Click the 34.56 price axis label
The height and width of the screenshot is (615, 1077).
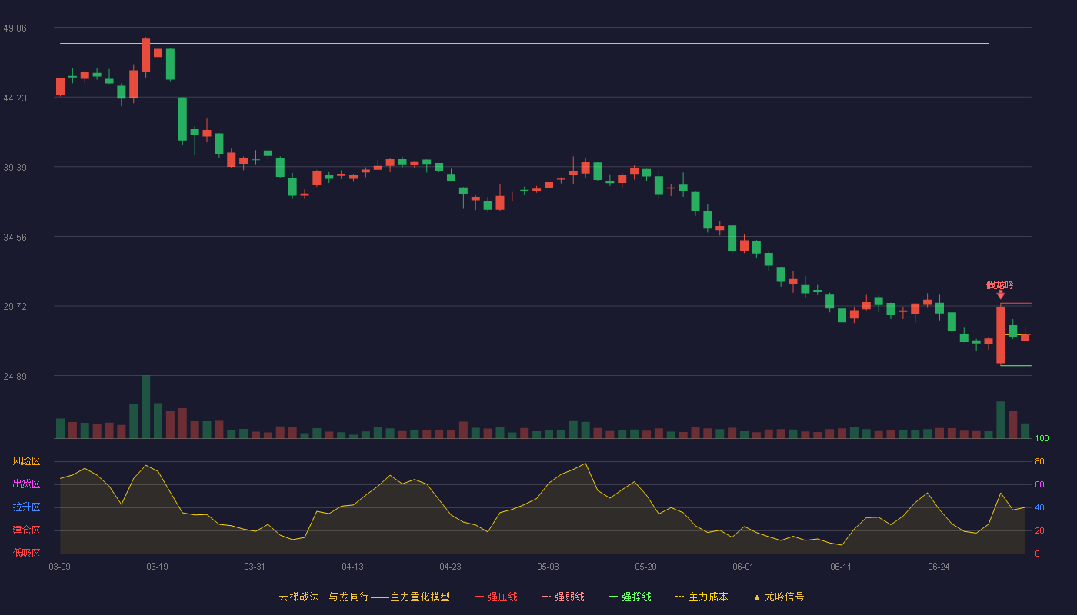point(15,238)
